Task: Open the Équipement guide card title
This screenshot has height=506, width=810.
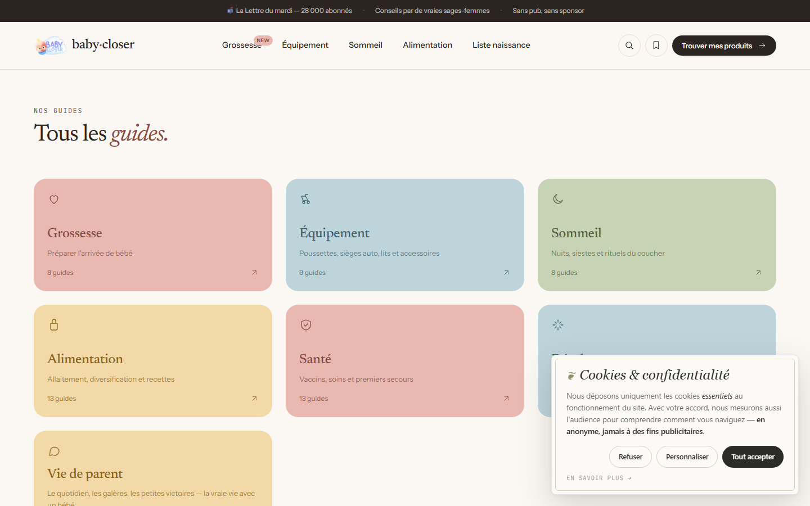Action: coord(334,233)
